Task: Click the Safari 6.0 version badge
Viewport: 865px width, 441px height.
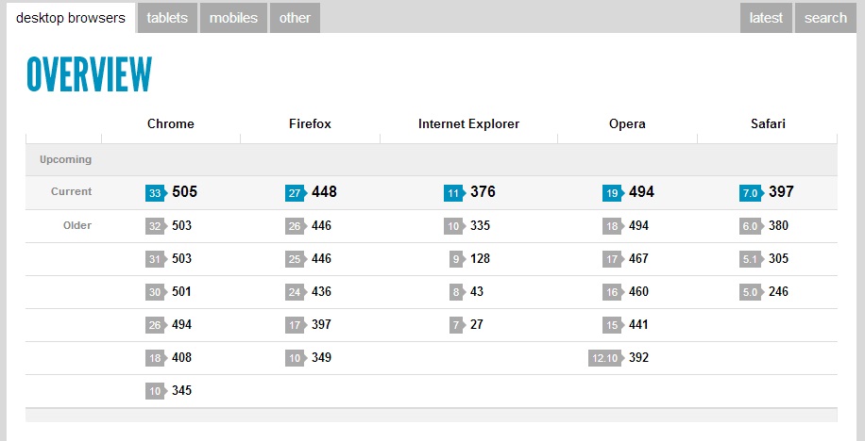Action: [752, 226]
